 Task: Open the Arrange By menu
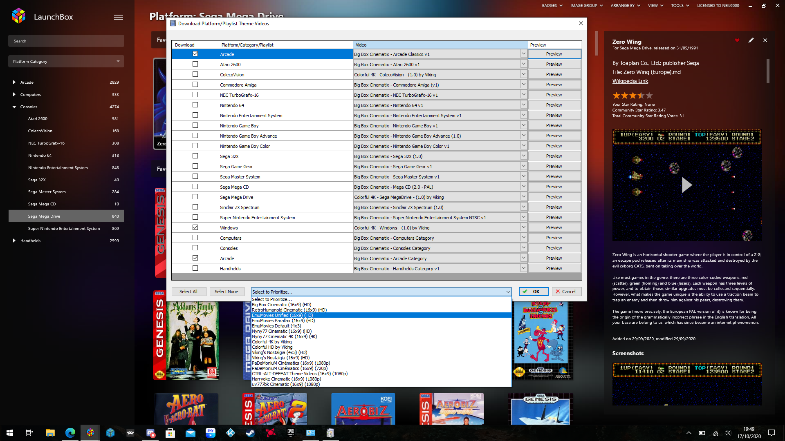625,6
